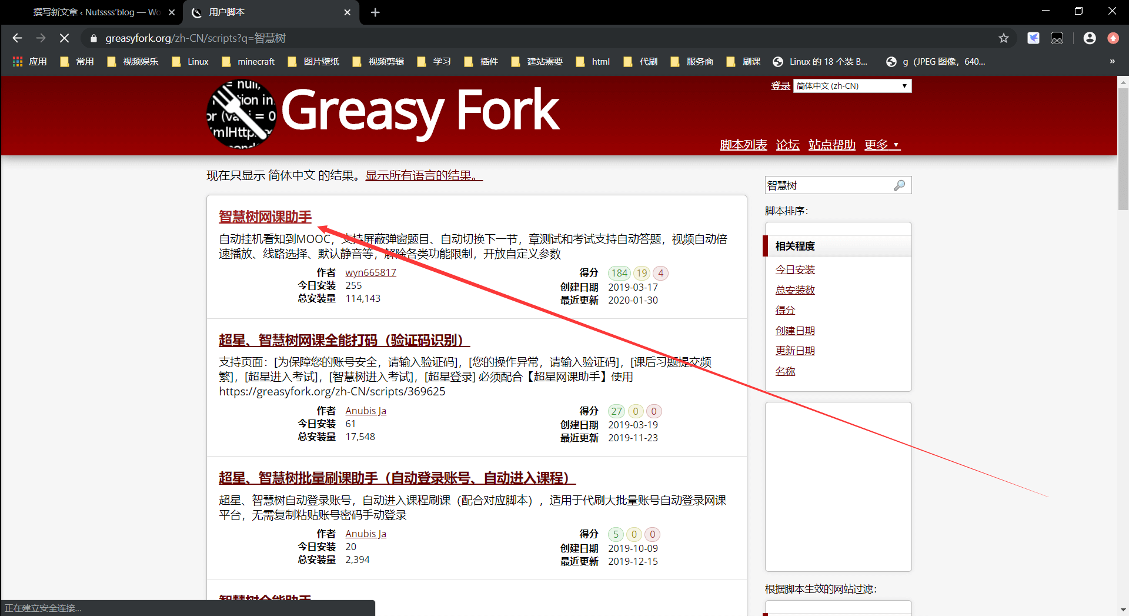Open the 图片壁纸 bookmark folder
This screenshot has height=616, width=1129.
[x=313, y=62]
